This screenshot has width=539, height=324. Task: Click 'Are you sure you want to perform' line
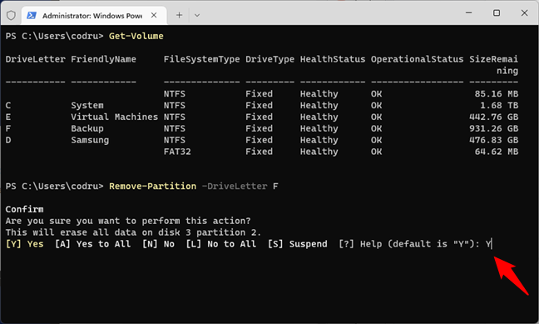coord(128,221)
